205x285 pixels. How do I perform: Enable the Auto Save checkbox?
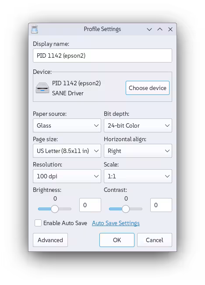coord(38,223)
